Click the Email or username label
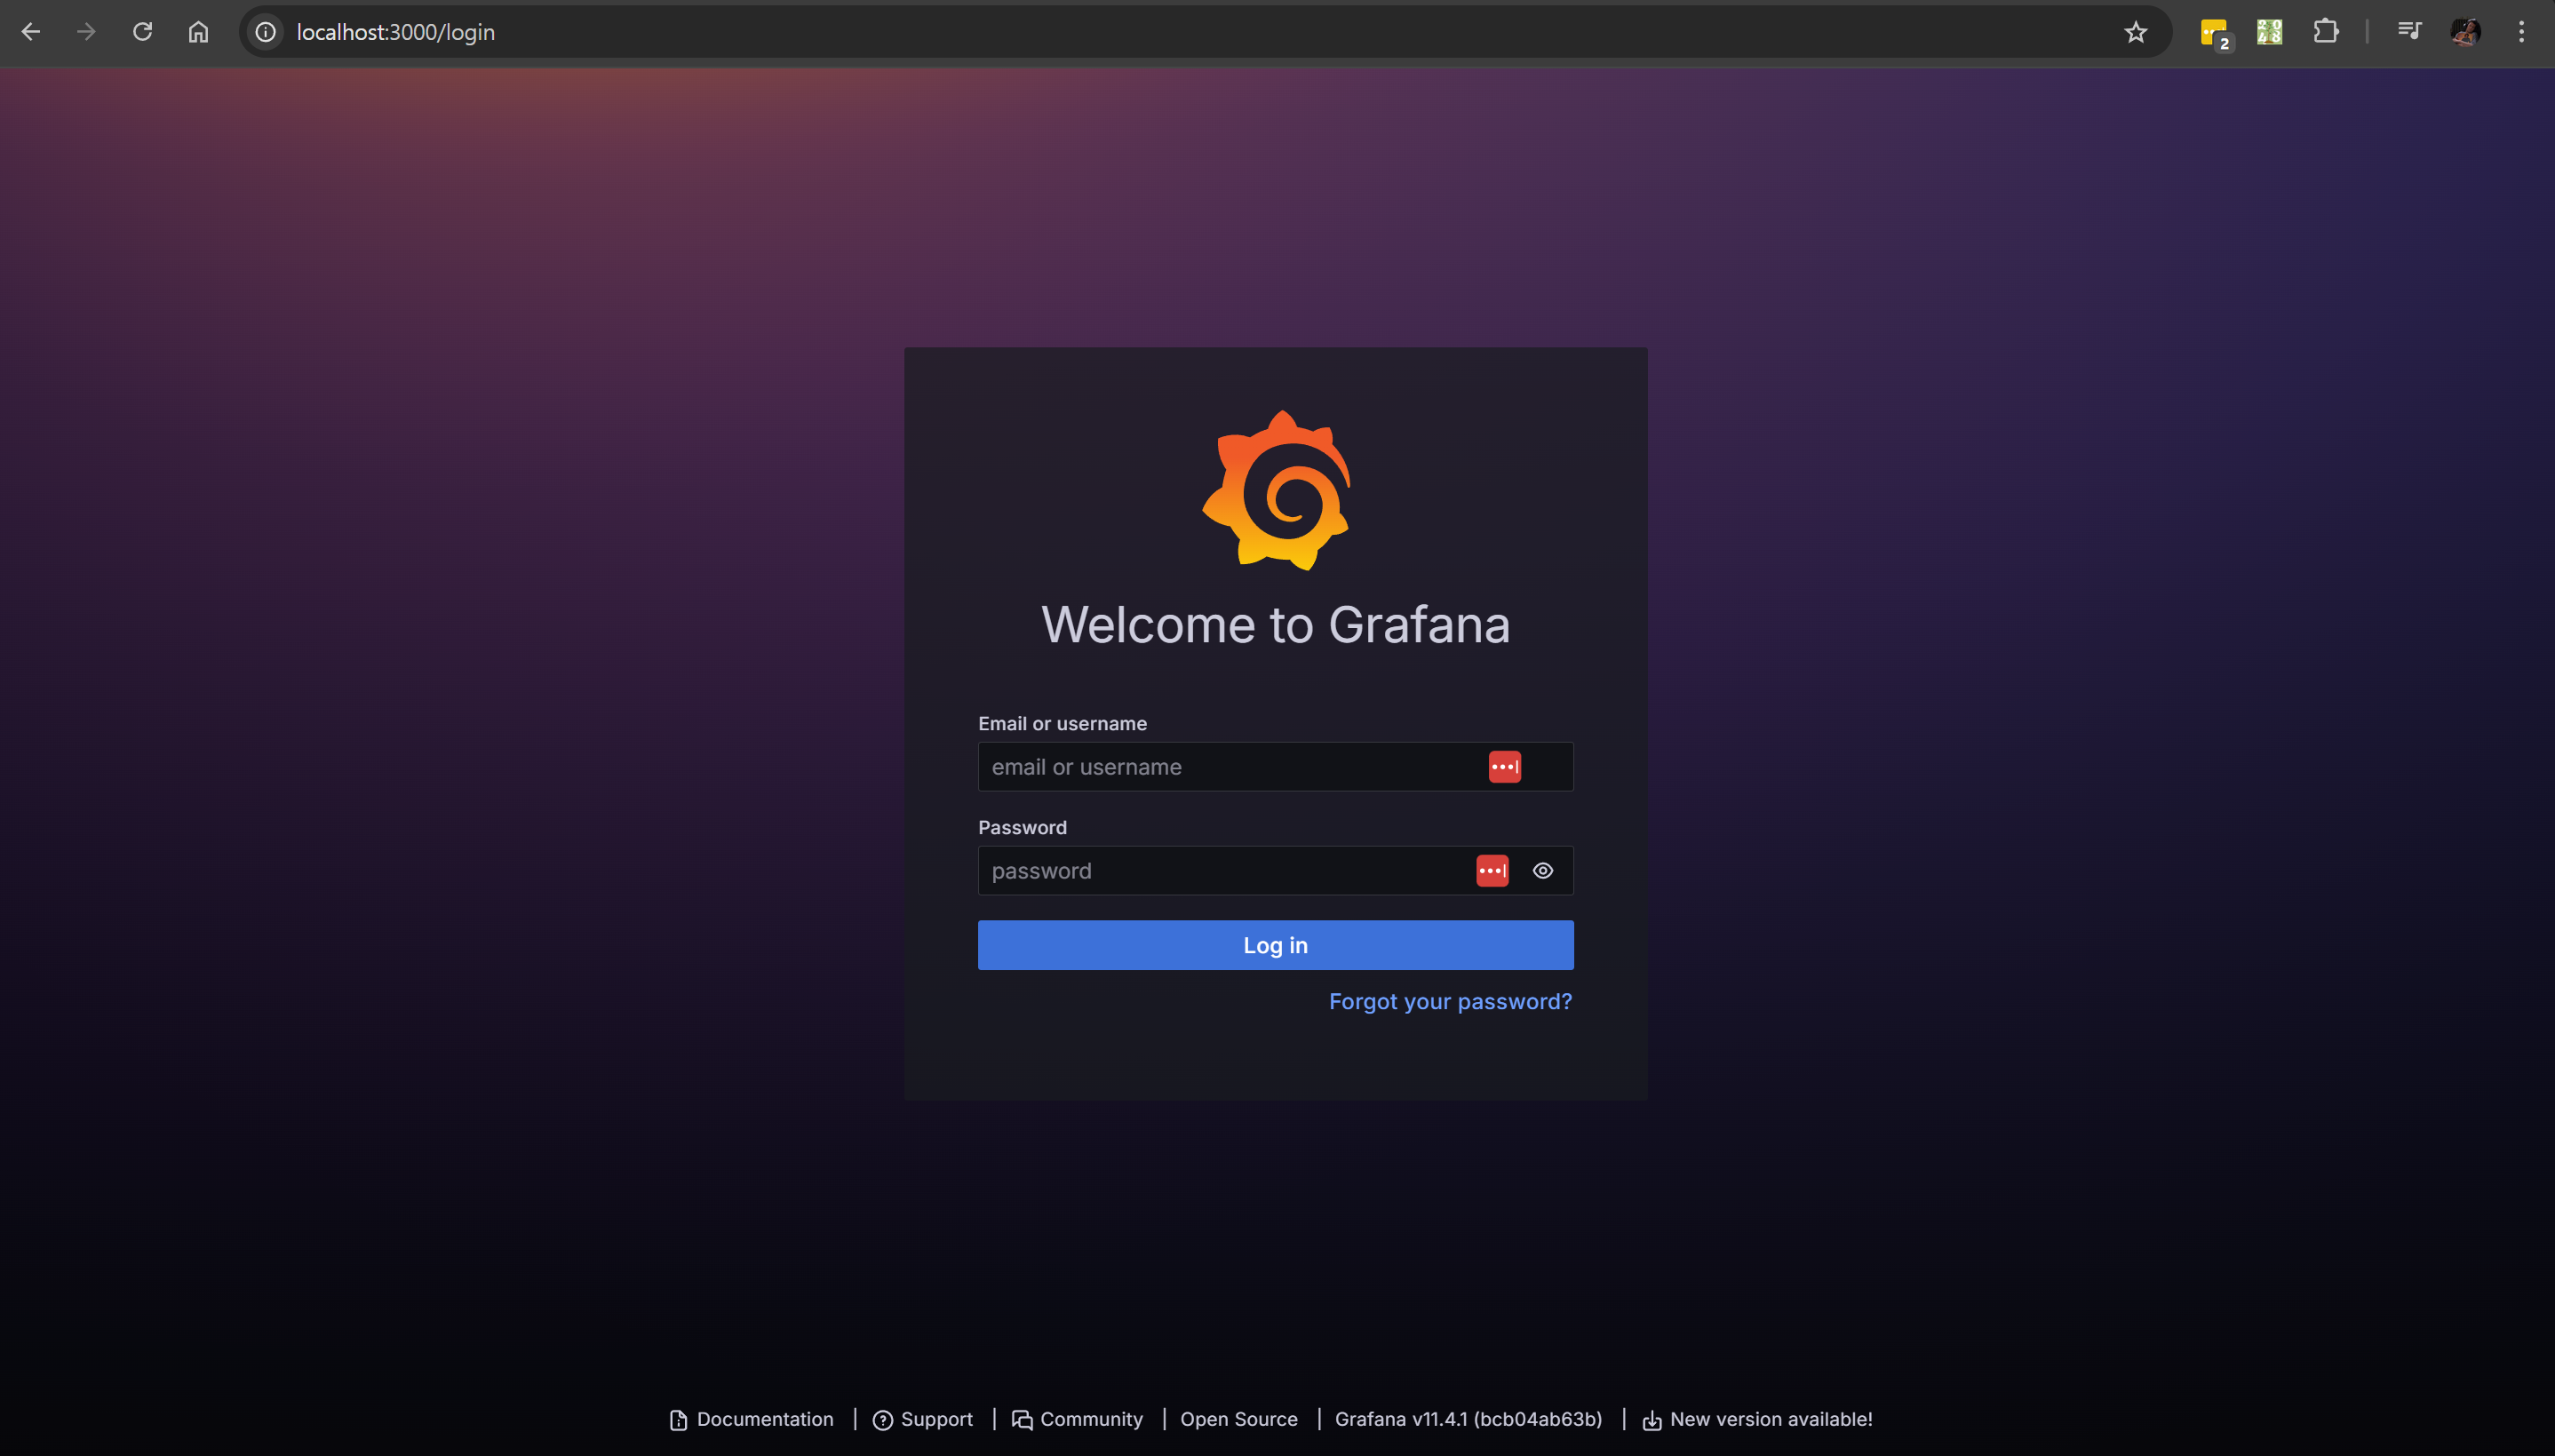The width and height of the screenshot is (2555, 1456). click(x=1062, y=724)
